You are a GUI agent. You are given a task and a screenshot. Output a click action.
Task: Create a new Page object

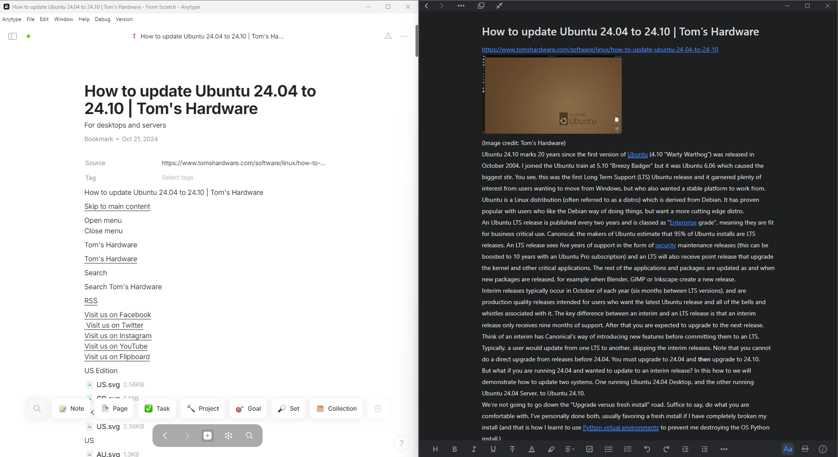[x=114, y=409]
